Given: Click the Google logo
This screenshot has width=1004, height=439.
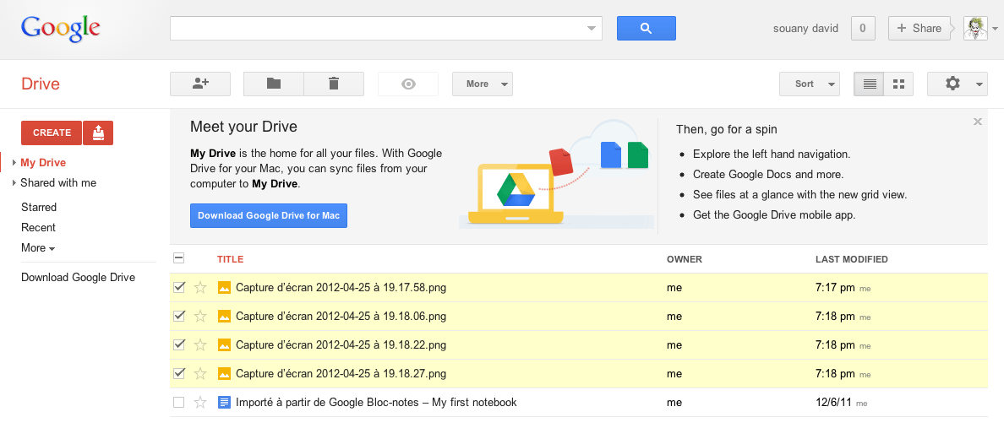Looking at the screenshot, I should [x=61, y=28].
